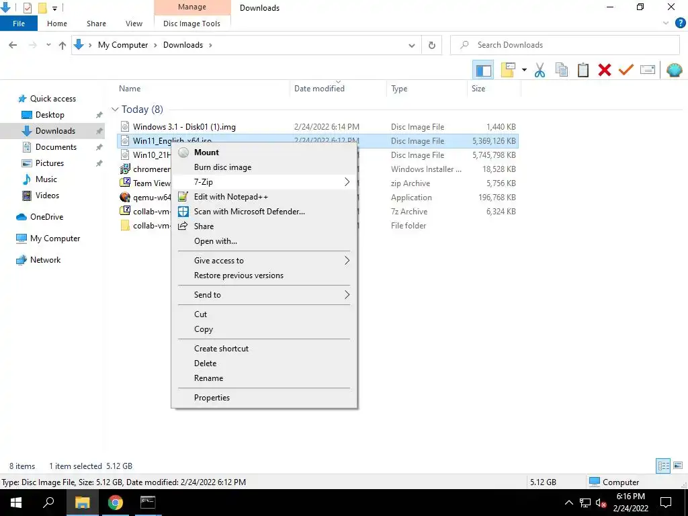Screen dimensions: 688x516
Task: Open Network in navigation pane
Action: coord(45,260)
